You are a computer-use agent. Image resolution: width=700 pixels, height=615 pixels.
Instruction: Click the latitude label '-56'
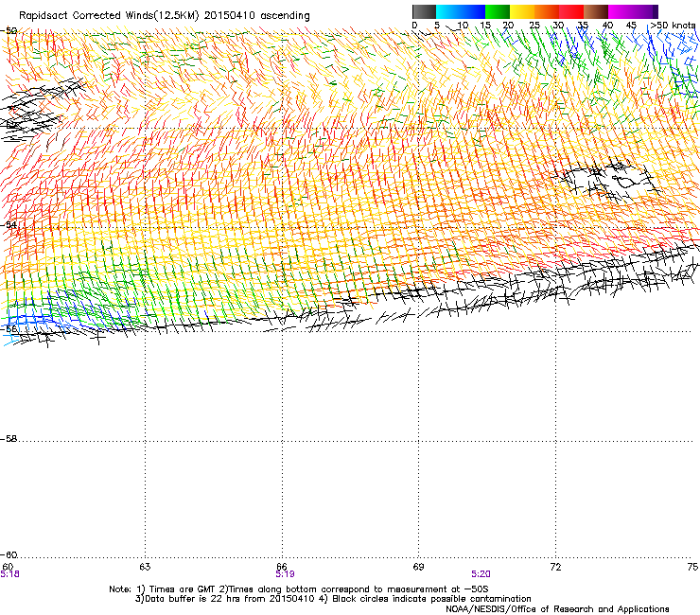point(9,328)
